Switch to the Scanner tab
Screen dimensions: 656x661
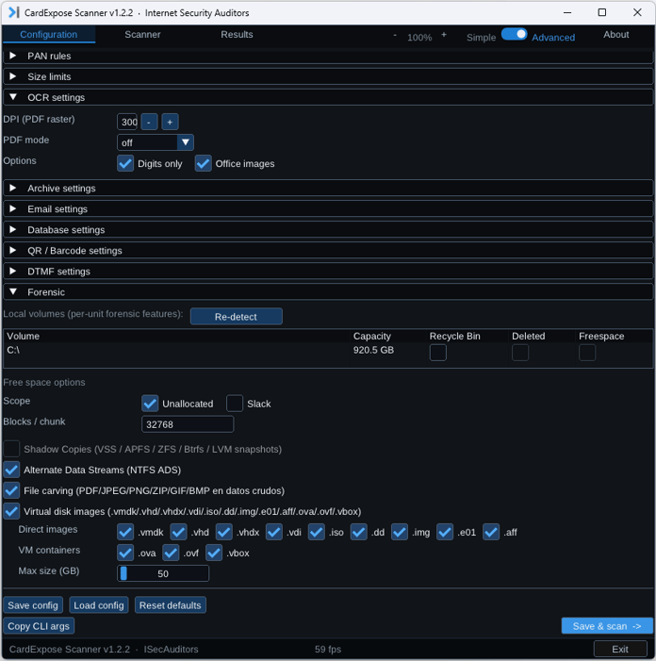coord(142,35)
